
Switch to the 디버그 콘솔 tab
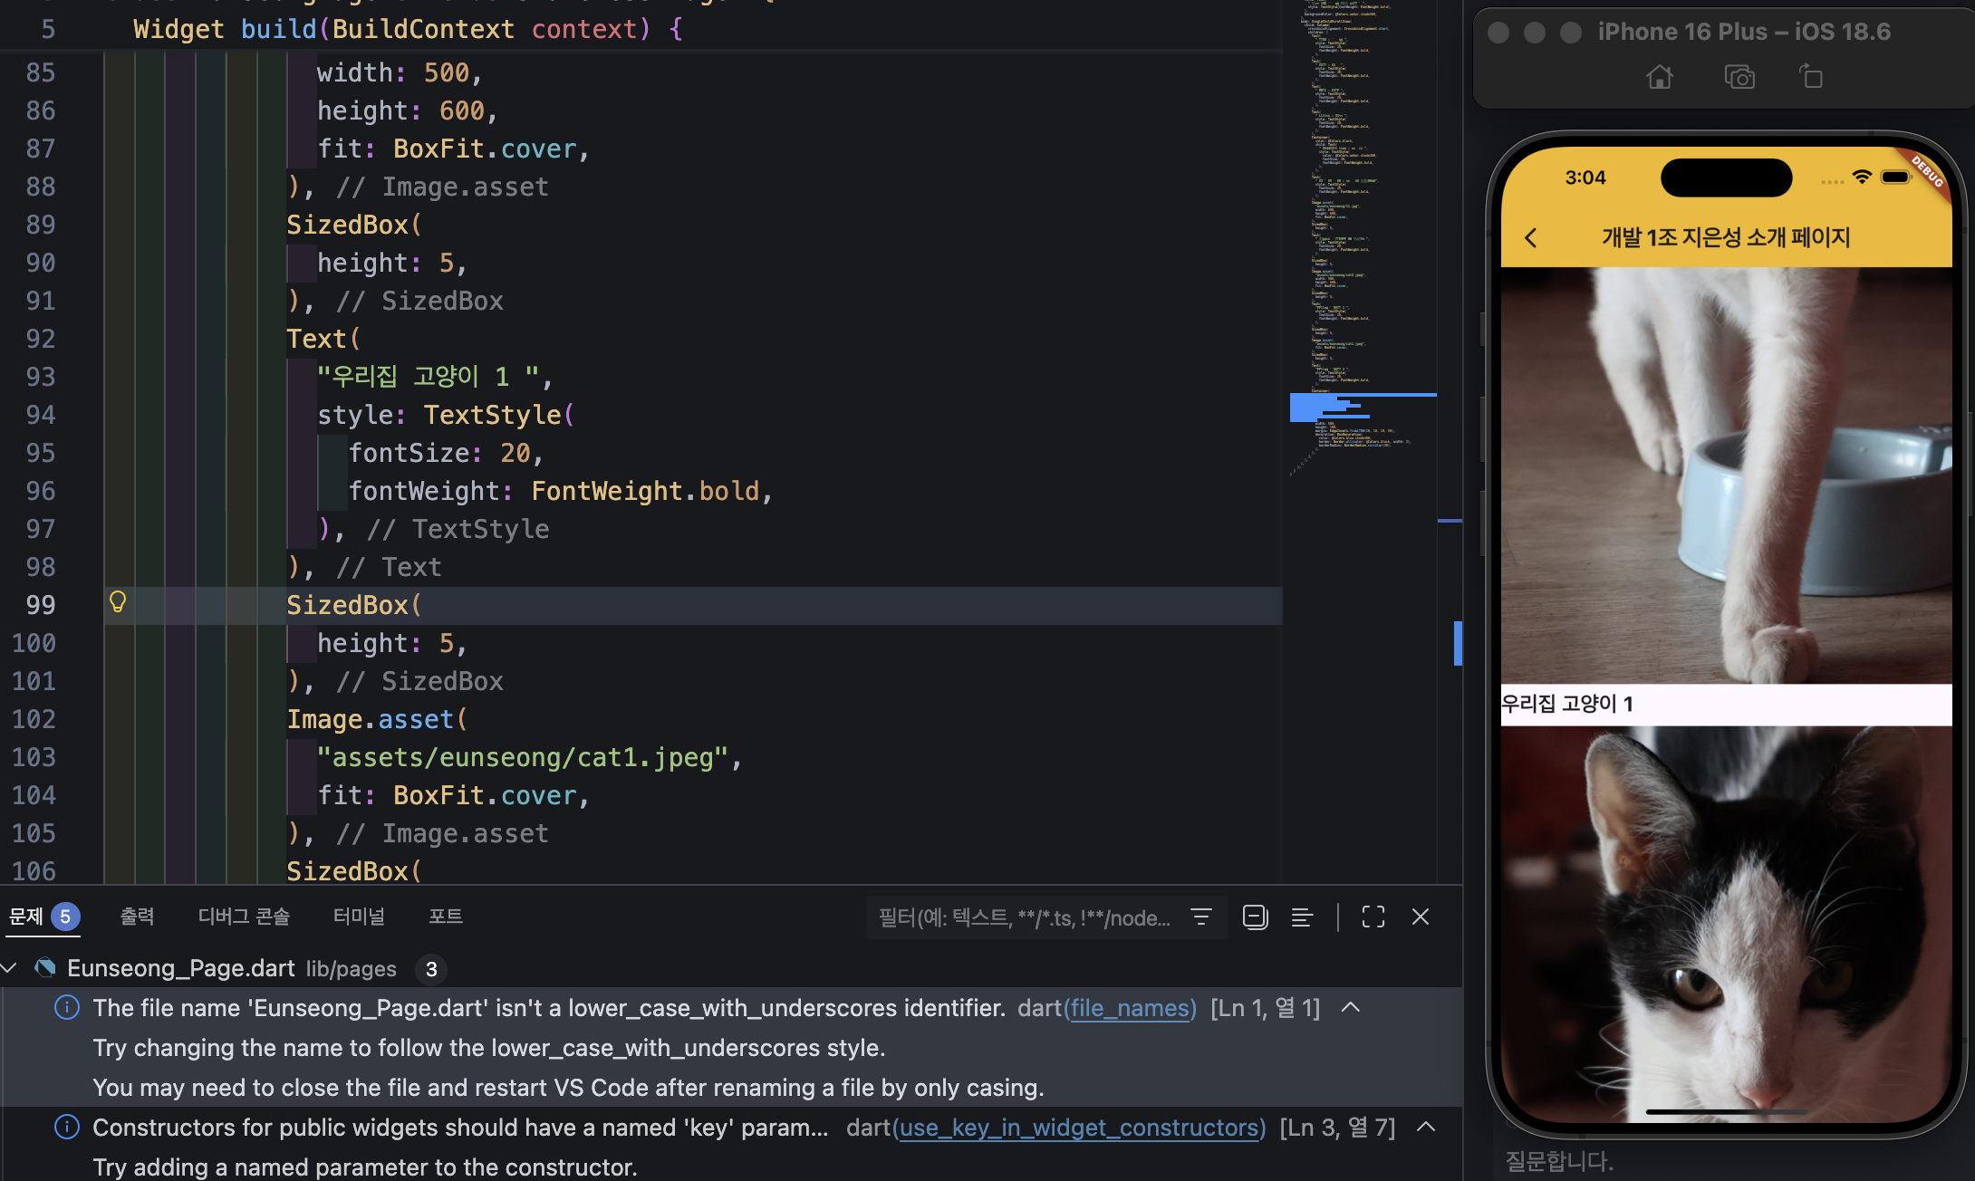point(244,917)
